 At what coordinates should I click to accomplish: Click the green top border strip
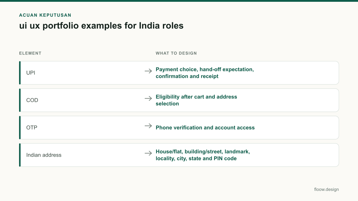179,1
